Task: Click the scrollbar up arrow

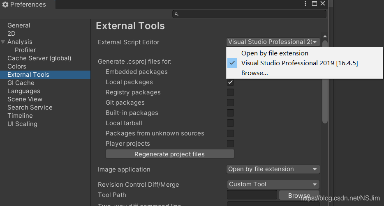Action: 325,37
